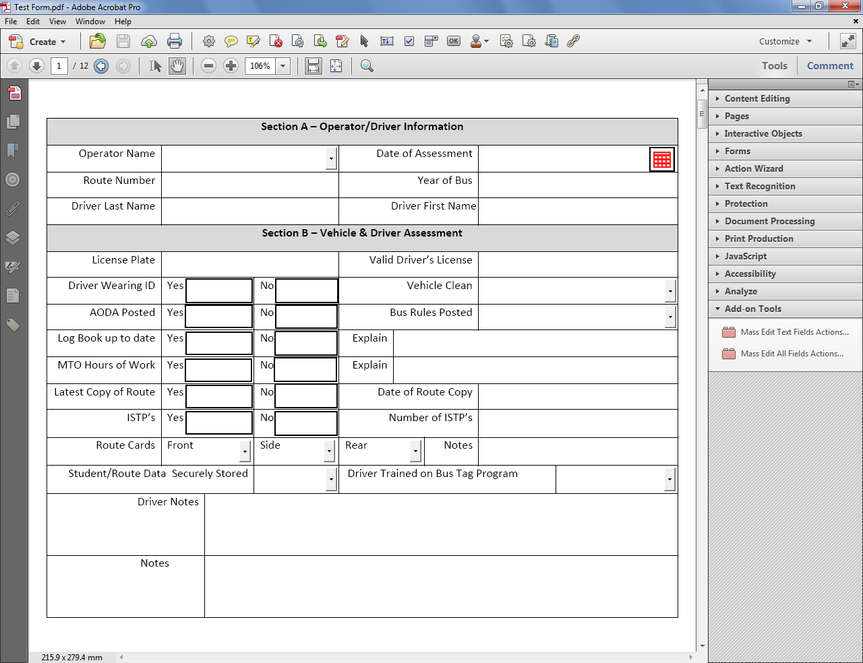Viewport: 863px width, 663px height.
Task: Select the Check Box form field tool
Action: [x=409, y=41]
